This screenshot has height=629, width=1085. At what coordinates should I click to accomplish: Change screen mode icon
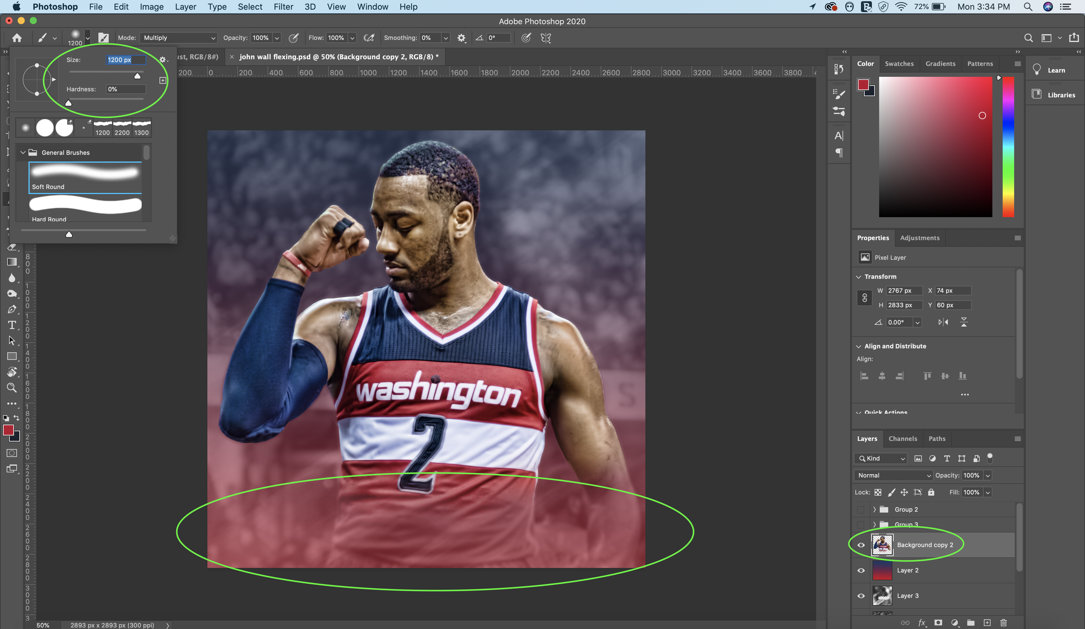(12, 468)
